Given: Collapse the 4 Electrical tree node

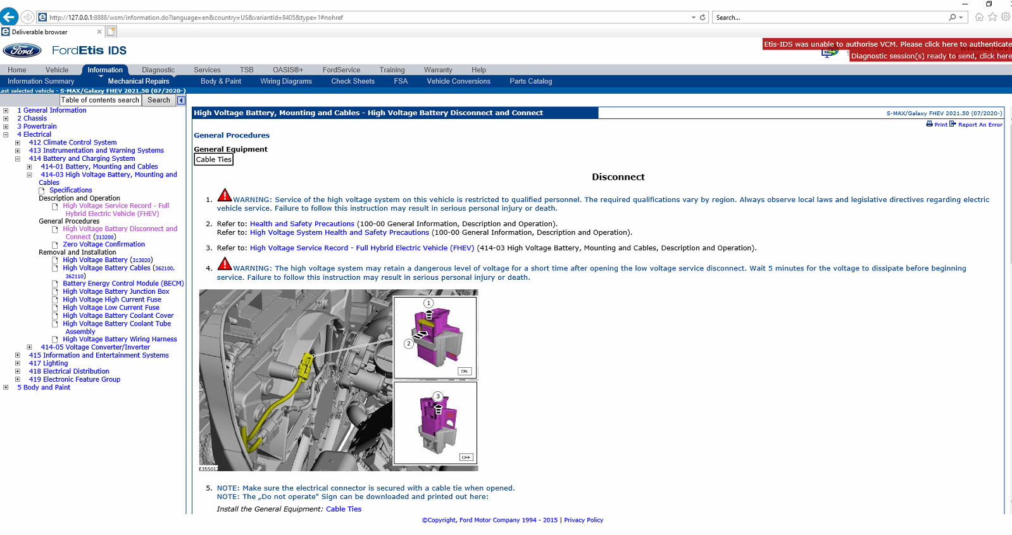Looking at the screenshot, I should pyautogui.click(x=6, y=135).
